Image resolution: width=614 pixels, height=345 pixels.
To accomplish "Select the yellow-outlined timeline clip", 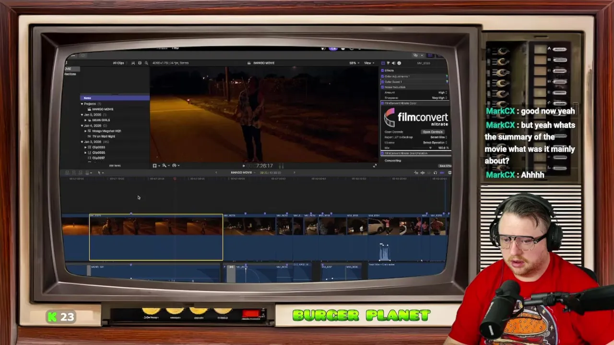I will coord(156,237).
